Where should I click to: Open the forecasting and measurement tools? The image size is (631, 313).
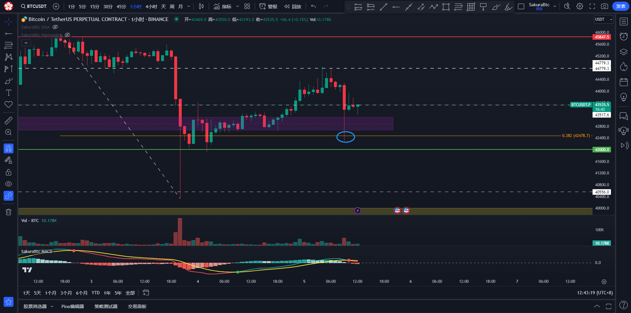point(9,69)
